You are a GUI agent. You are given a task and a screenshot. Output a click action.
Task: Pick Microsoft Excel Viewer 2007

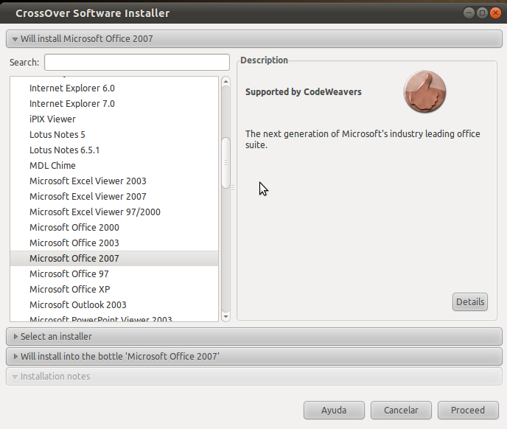(88, 197)
